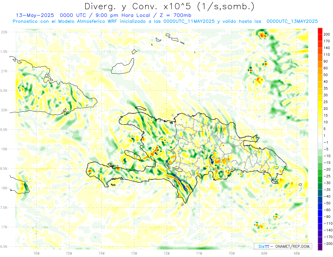The image size is (333, 257).
Task: Click the '-140' color scale value
Action: coord(329,230)
